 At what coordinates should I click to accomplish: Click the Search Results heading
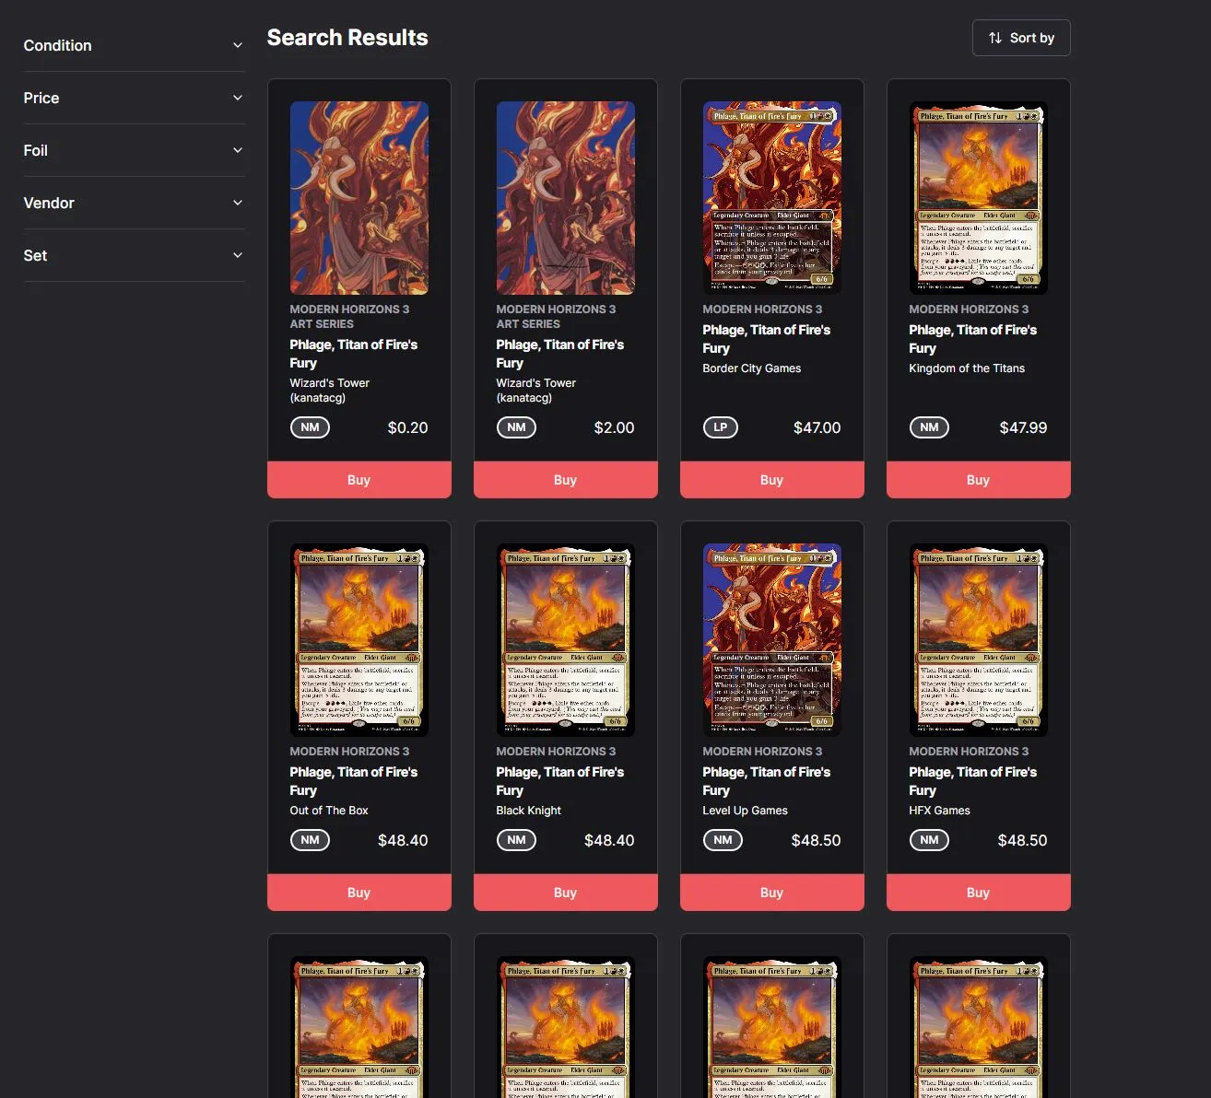[347, 38]
